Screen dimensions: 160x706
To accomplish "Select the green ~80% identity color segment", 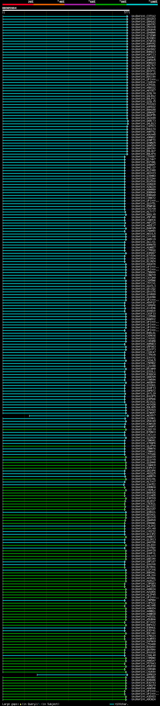I will click(x=111, y=5).
